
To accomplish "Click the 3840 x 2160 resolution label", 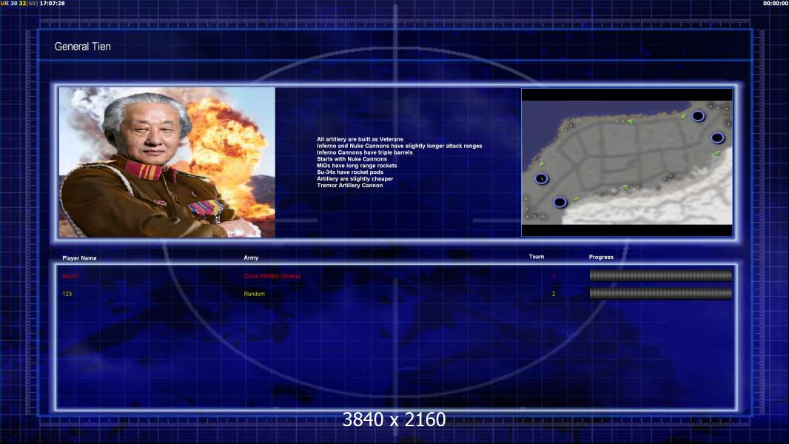I will click(x=394, y=420).
